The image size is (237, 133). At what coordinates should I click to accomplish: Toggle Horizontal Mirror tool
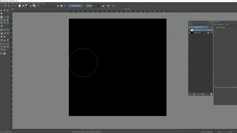coord(103,6)
